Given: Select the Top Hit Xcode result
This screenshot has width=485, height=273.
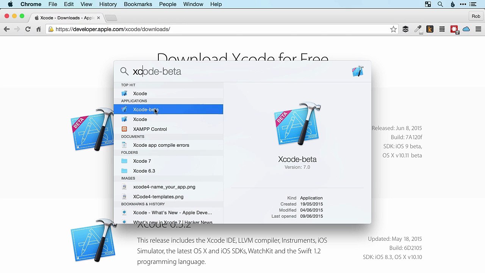Looking at the screenshot, I should [168, 93].
